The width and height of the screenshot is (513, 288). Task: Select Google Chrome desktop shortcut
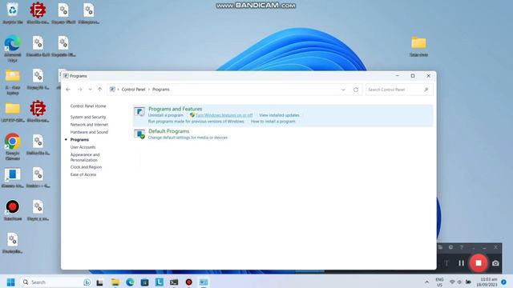click(x=13, y=146)
